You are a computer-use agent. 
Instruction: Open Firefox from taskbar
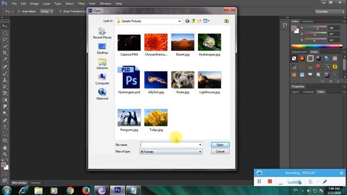pos(86,190)
